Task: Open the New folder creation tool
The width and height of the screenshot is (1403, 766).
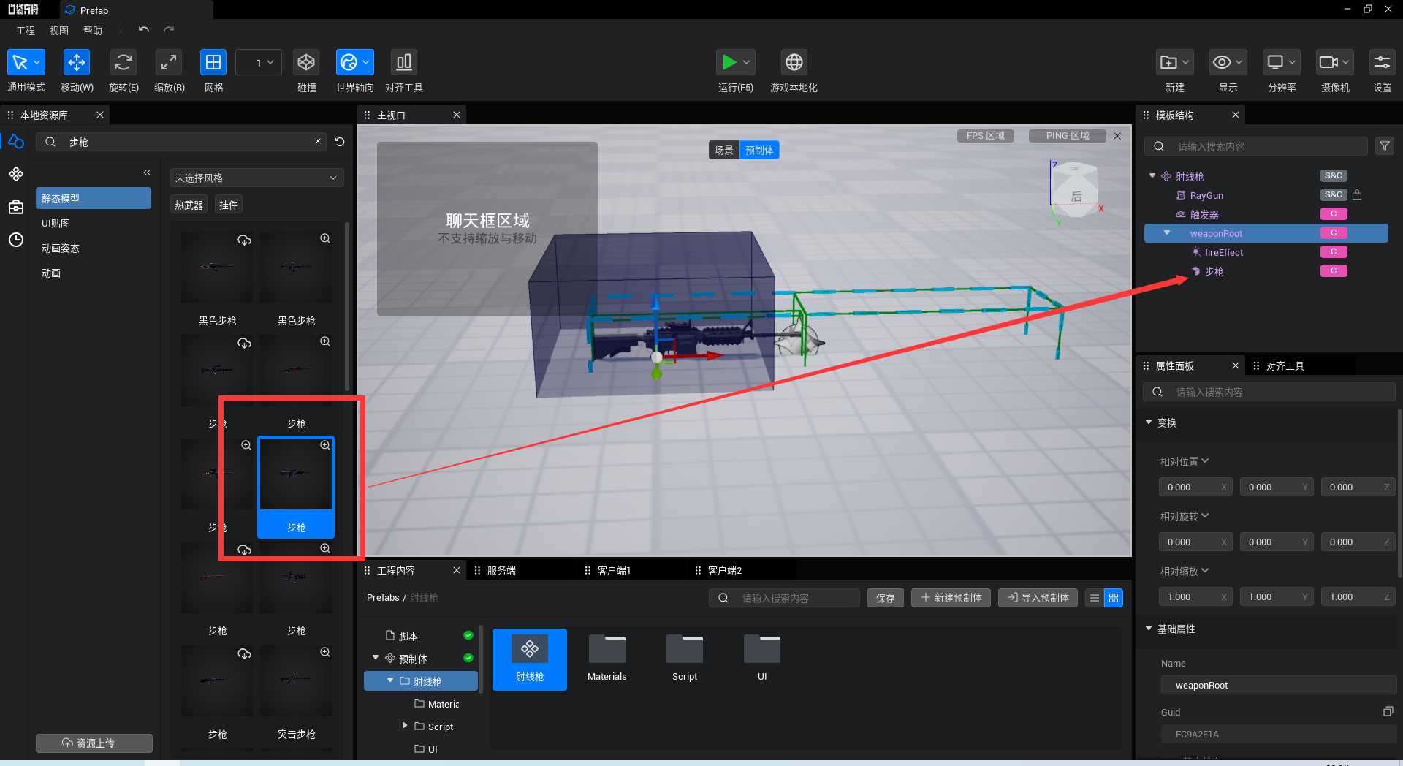Action: point(1175,63)
